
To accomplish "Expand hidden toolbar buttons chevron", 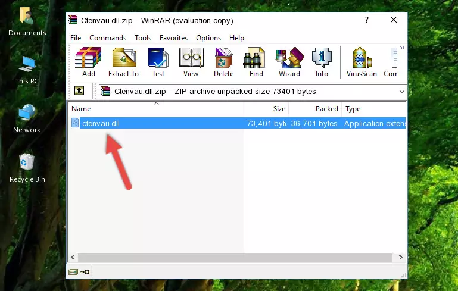I will pos(403,48).
